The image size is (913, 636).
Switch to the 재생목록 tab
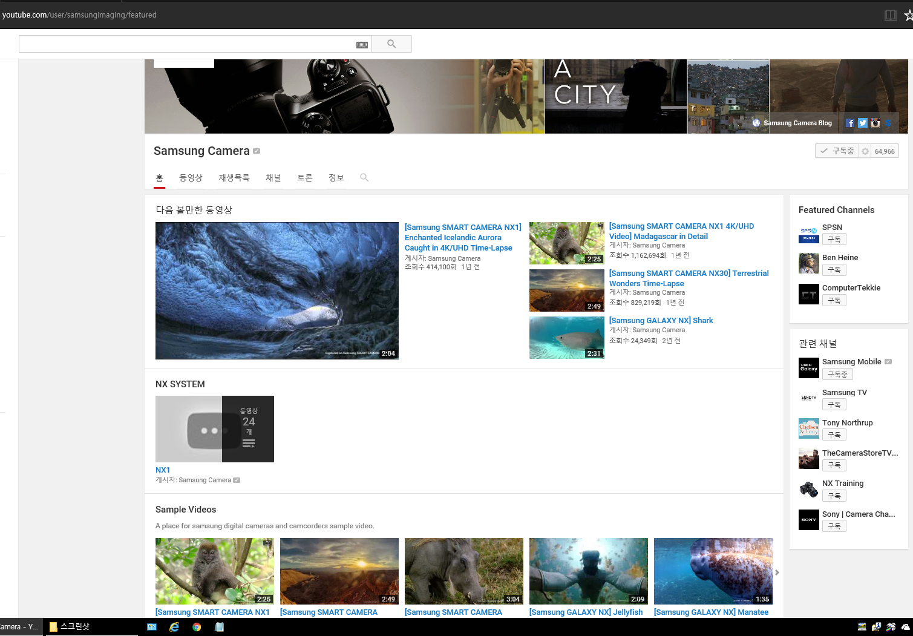coord(234,178)
